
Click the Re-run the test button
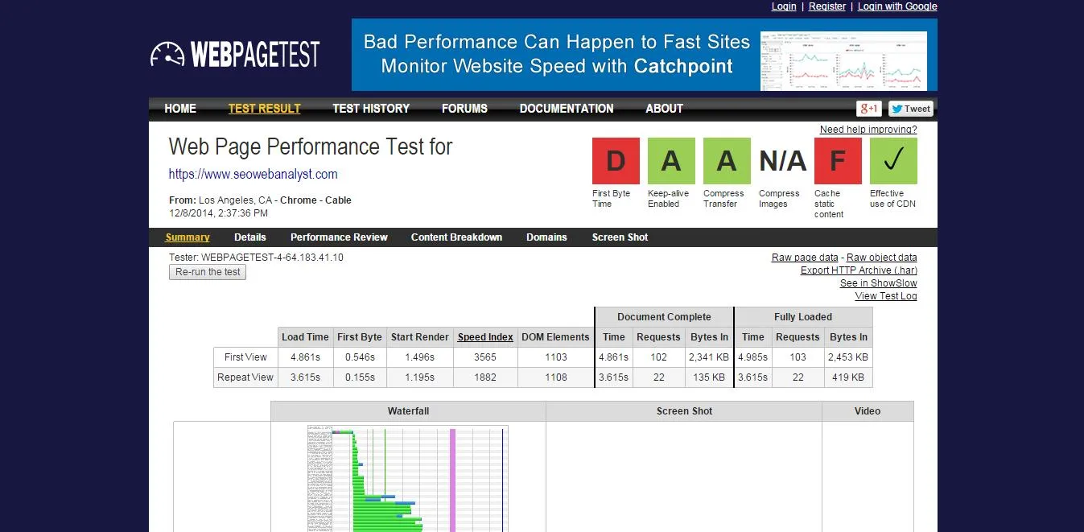click(x=208, y=272)
